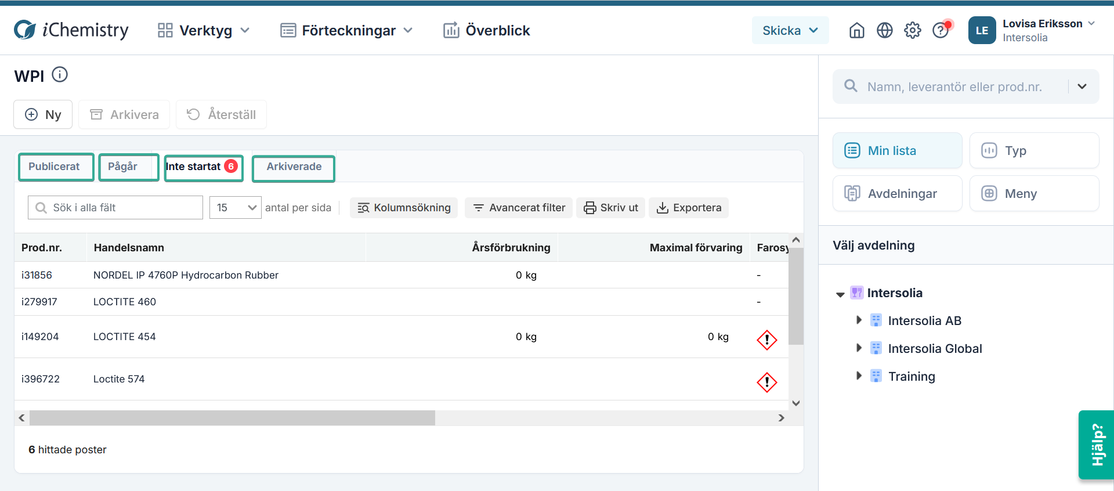Open the language globe icon
This screenshot has width=1114, height=491.
coord(885,30)
